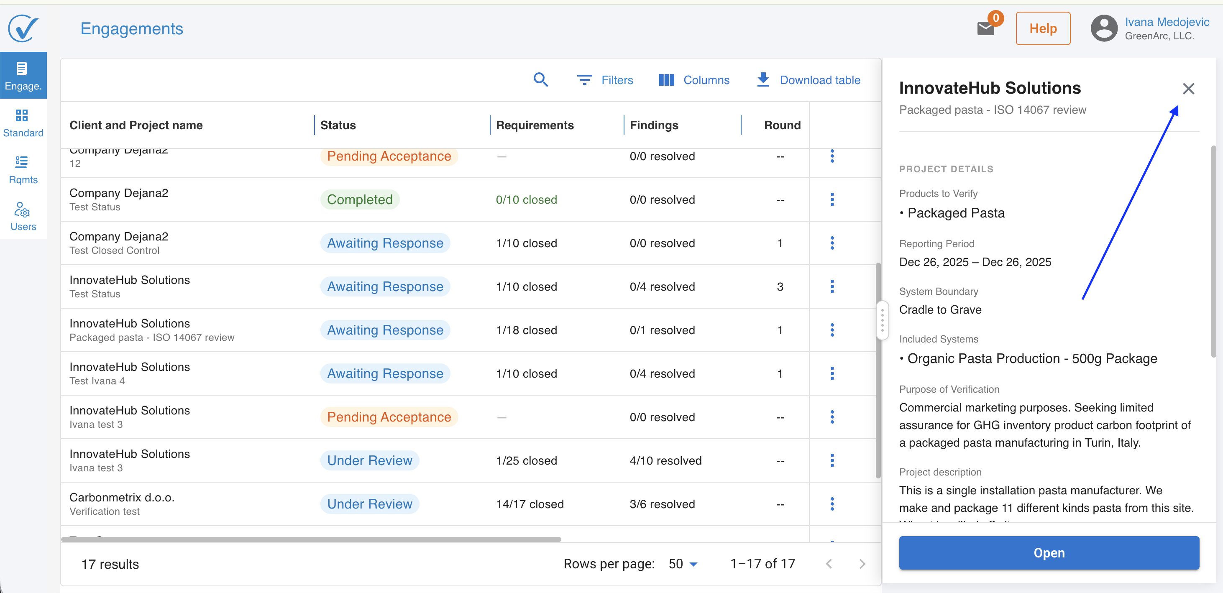
Task: Go to the next page arrow
Action: (862, 564)
